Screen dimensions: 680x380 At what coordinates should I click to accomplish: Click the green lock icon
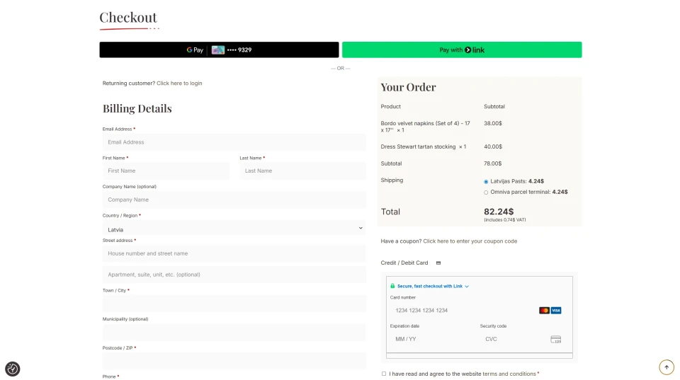click(x=392, y=286)
